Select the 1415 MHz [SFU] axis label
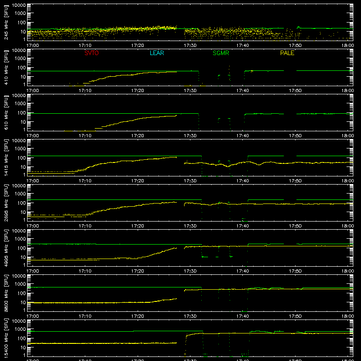This screenshot has height=361, width=361. point(6,157)
